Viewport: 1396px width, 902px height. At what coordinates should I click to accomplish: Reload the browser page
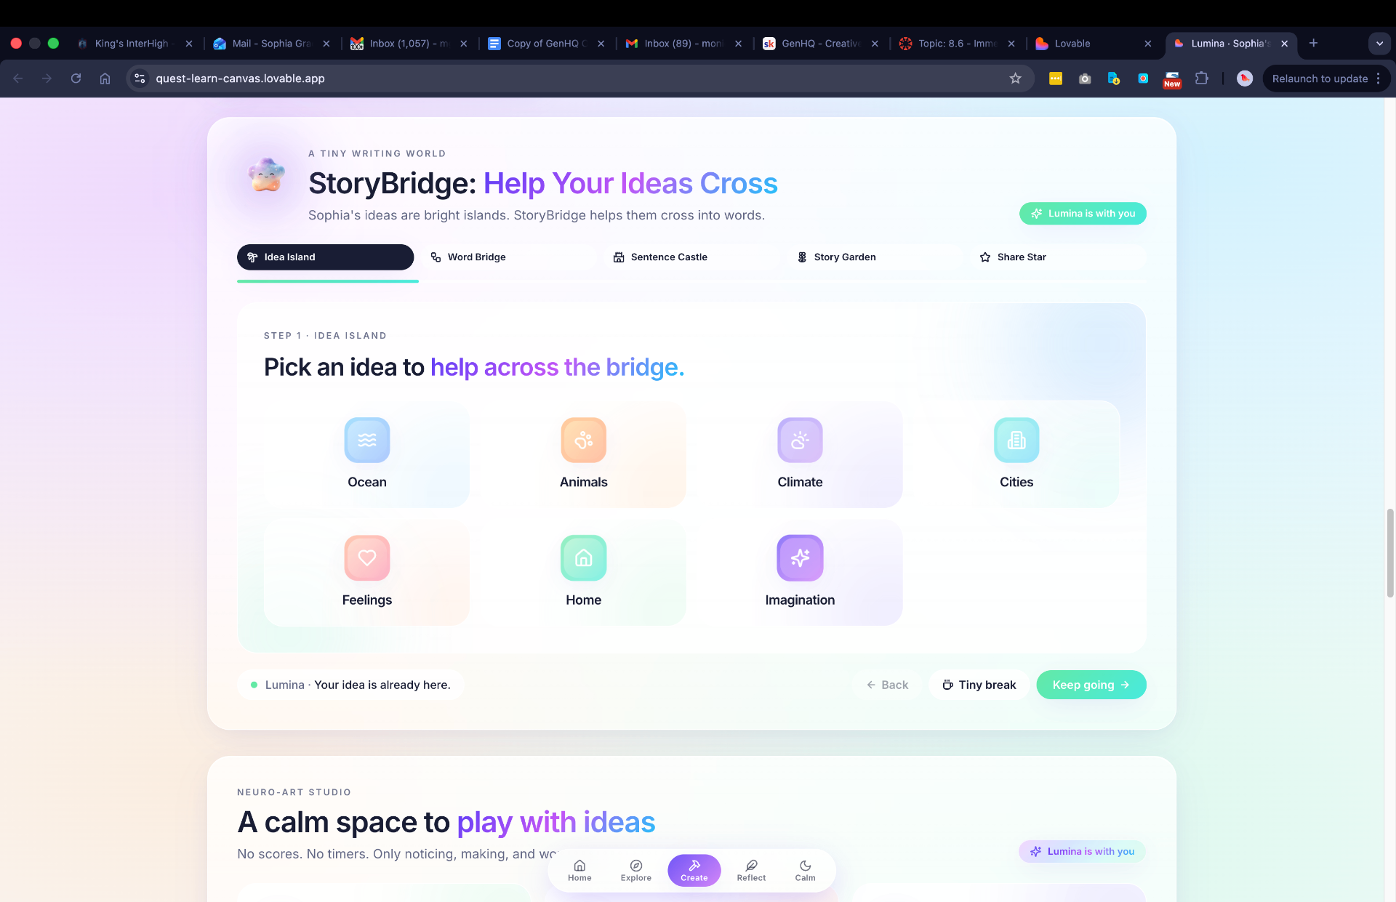click(76, 78)
